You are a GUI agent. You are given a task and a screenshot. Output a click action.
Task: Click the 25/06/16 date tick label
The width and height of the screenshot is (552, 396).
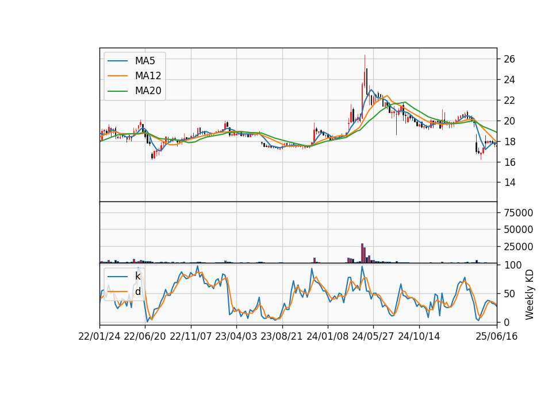click(497, 336)
